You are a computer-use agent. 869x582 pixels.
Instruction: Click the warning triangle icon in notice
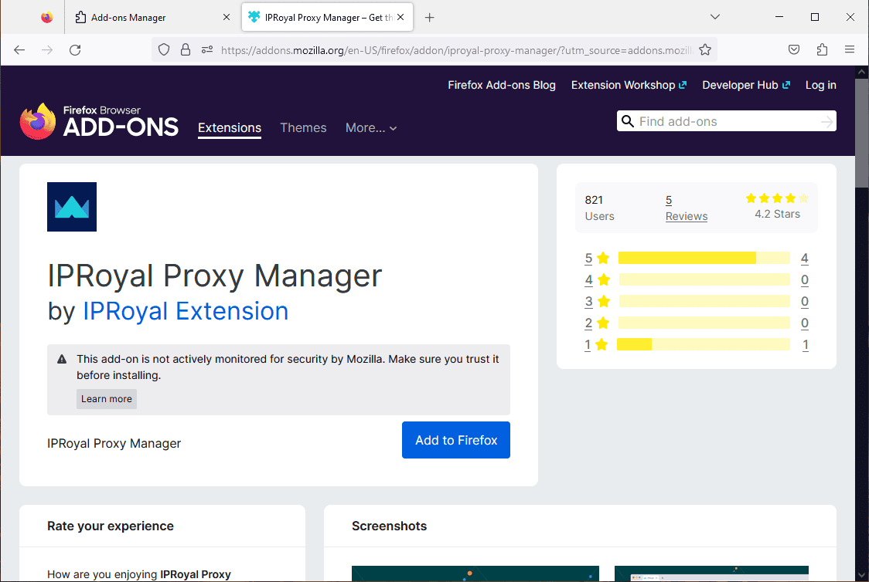pyautogui.click(x=62, y=359)
